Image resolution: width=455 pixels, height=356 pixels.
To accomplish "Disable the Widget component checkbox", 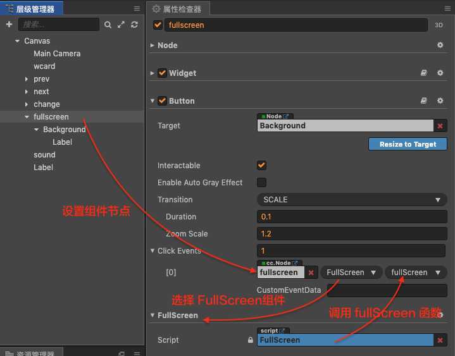I will coord(162,73).
